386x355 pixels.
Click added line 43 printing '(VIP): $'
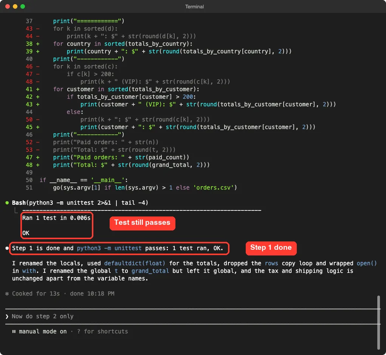181,104
